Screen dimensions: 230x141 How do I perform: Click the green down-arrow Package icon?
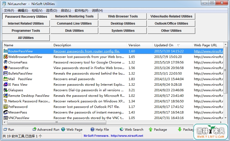click(x=180, y=129)
